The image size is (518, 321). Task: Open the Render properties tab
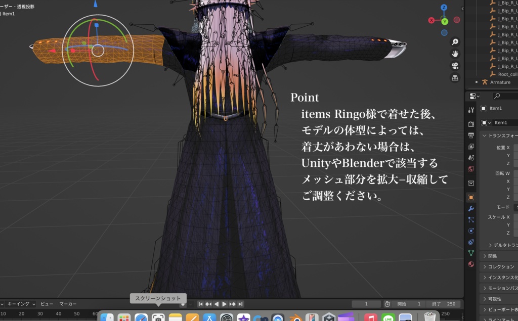(x=471, y=124)
